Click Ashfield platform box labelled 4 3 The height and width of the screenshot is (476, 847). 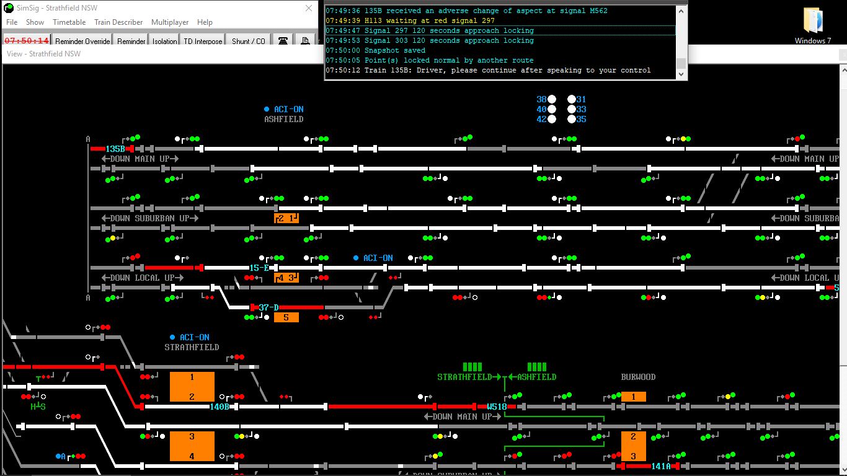click(286, 278)
